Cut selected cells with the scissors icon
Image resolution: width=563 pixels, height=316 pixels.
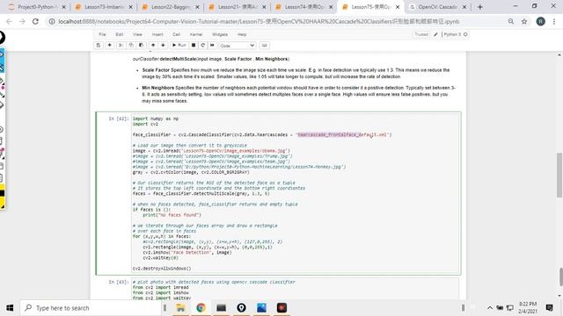pyautogui.click(x=121, y=45)
